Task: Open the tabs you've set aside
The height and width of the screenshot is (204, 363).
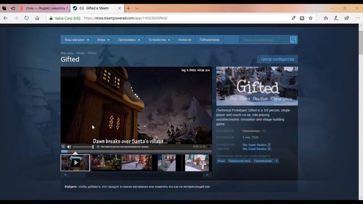Action: point(4,8)
